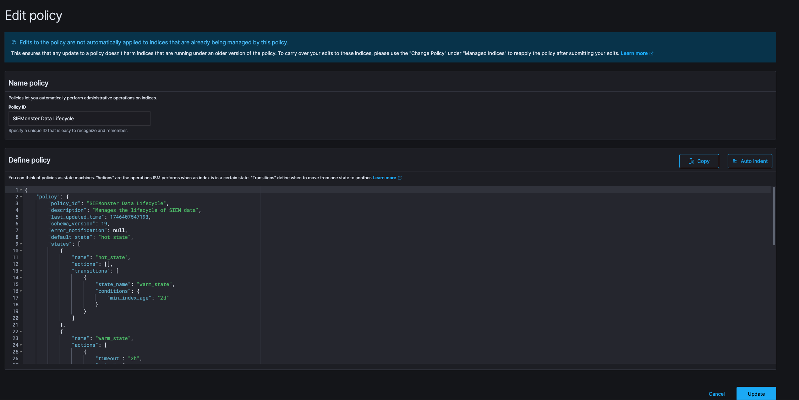Collapse the warm_state "actions" array on line 24
This screenshot has height=400, width=799.
pos(21,345)
